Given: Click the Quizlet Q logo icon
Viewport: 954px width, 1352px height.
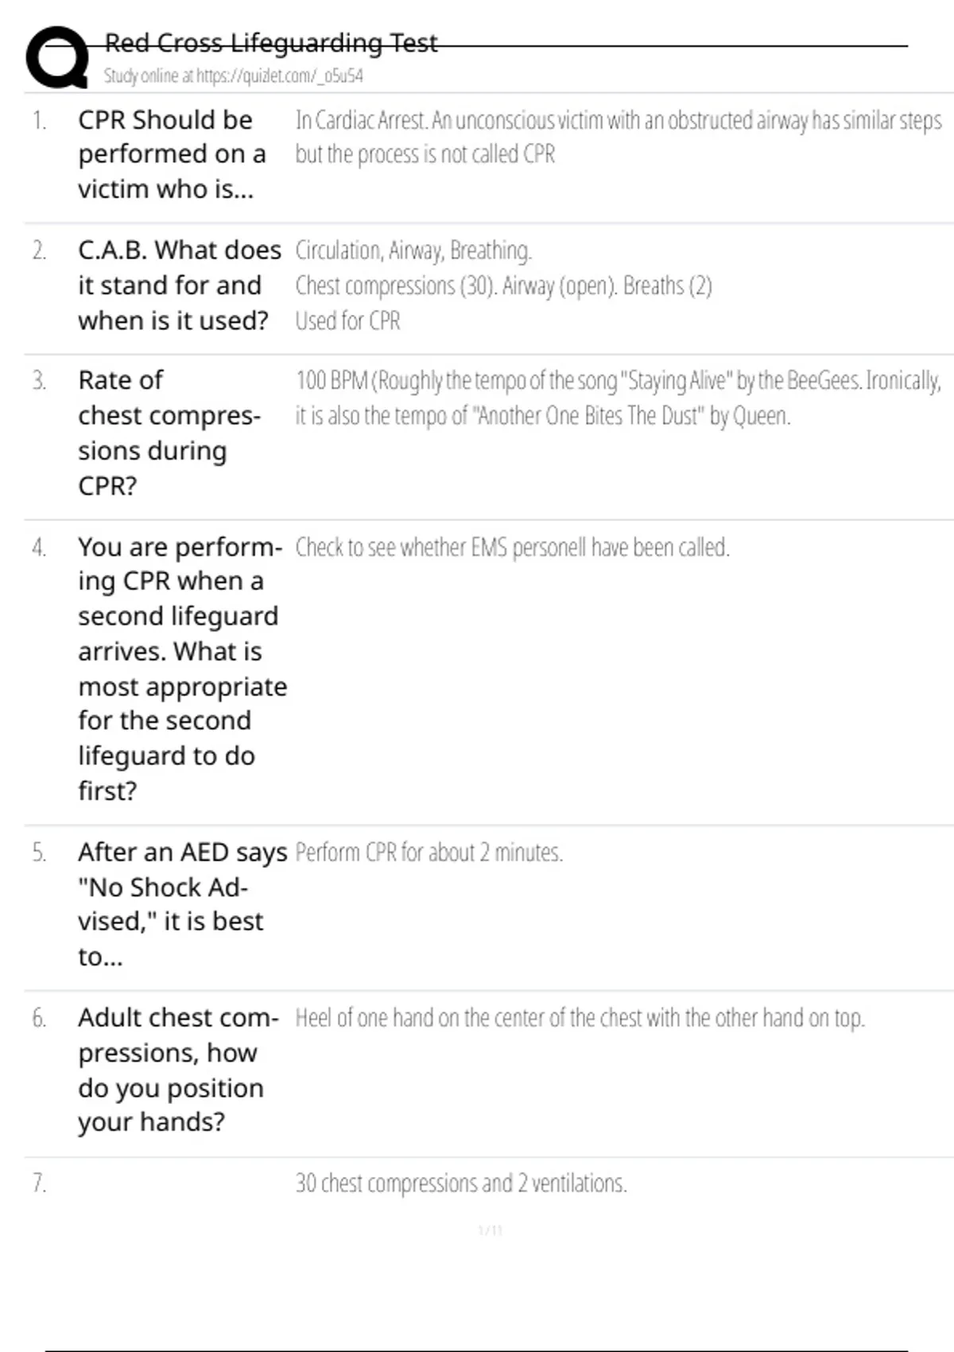Looking at the screenshot, I should coord(57,57).
